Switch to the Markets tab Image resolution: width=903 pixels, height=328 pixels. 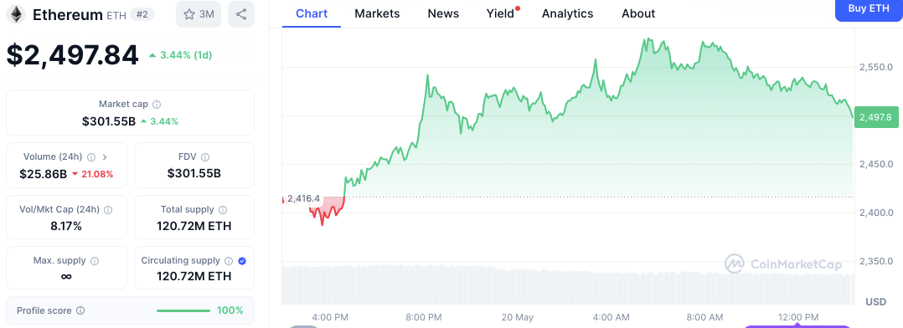click(377, 13)
